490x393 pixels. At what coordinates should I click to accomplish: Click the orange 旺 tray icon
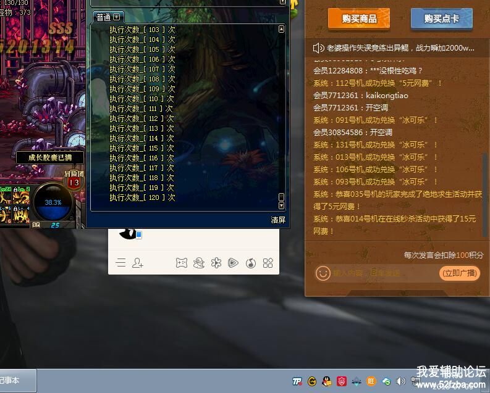pos(371,381)
